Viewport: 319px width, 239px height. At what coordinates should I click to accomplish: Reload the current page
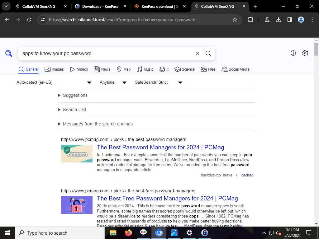click(x=29, y=20)
